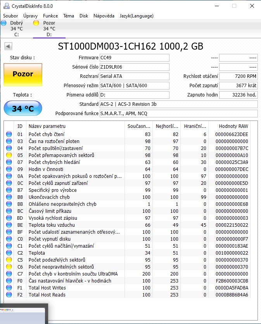Click status dot for Specifický pro výrobce

[9, 190]
